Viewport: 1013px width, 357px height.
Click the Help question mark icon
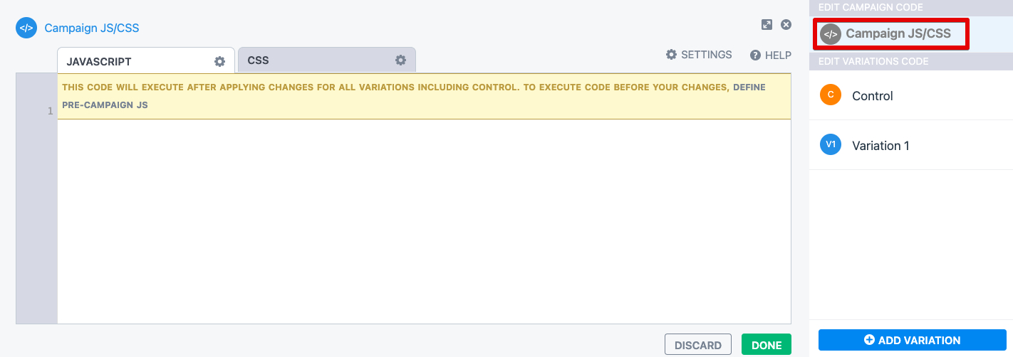[756, 55]
